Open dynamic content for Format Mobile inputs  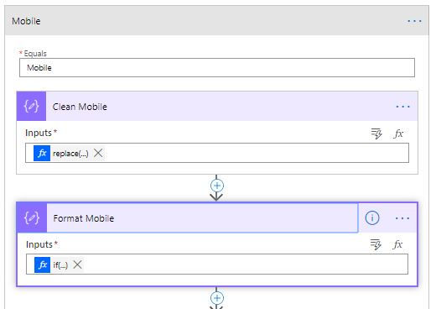[x=376, y=244]
